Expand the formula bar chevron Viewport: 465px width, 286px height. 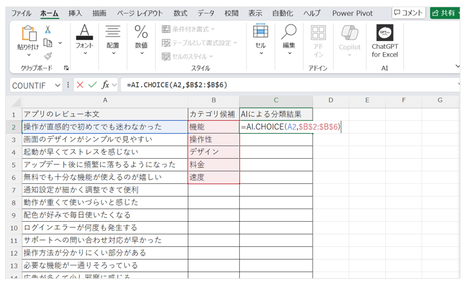459,85
